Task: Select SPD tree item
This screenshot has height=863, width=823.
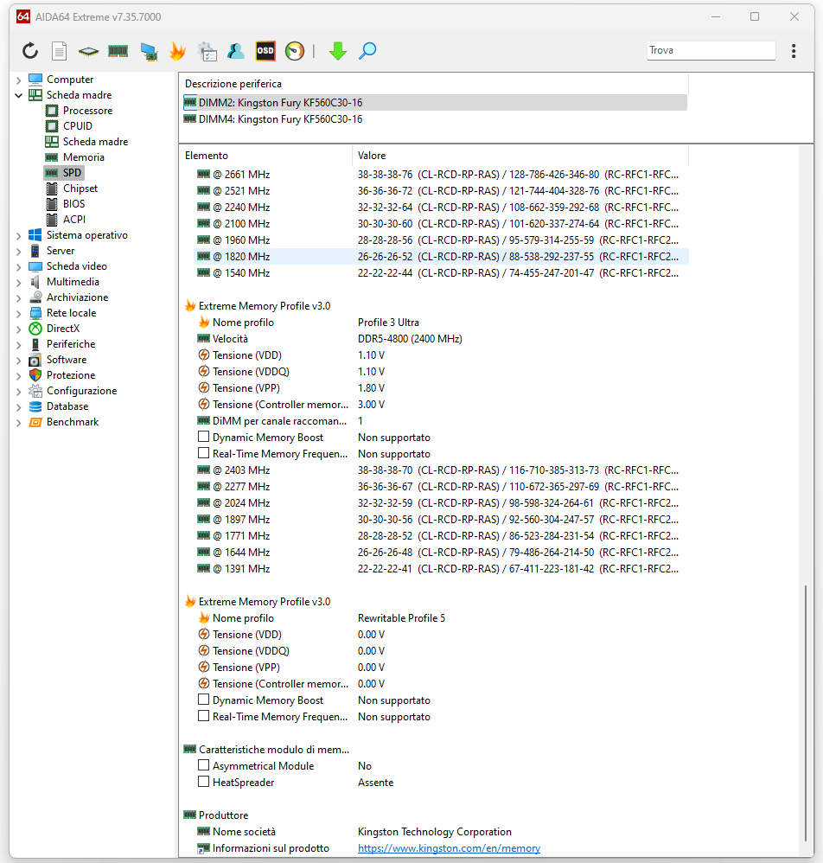Action: pyautogui.click(x=72, y=173)
